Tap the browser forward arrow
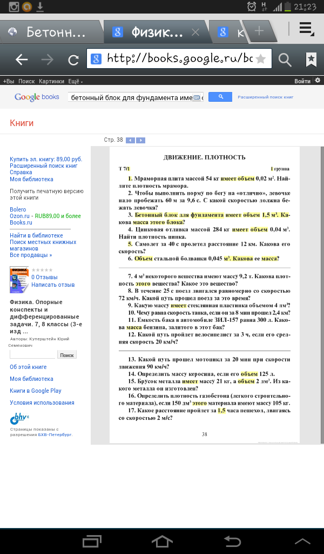The height and width of the screenshot is (554, 324). pos(47,60)
